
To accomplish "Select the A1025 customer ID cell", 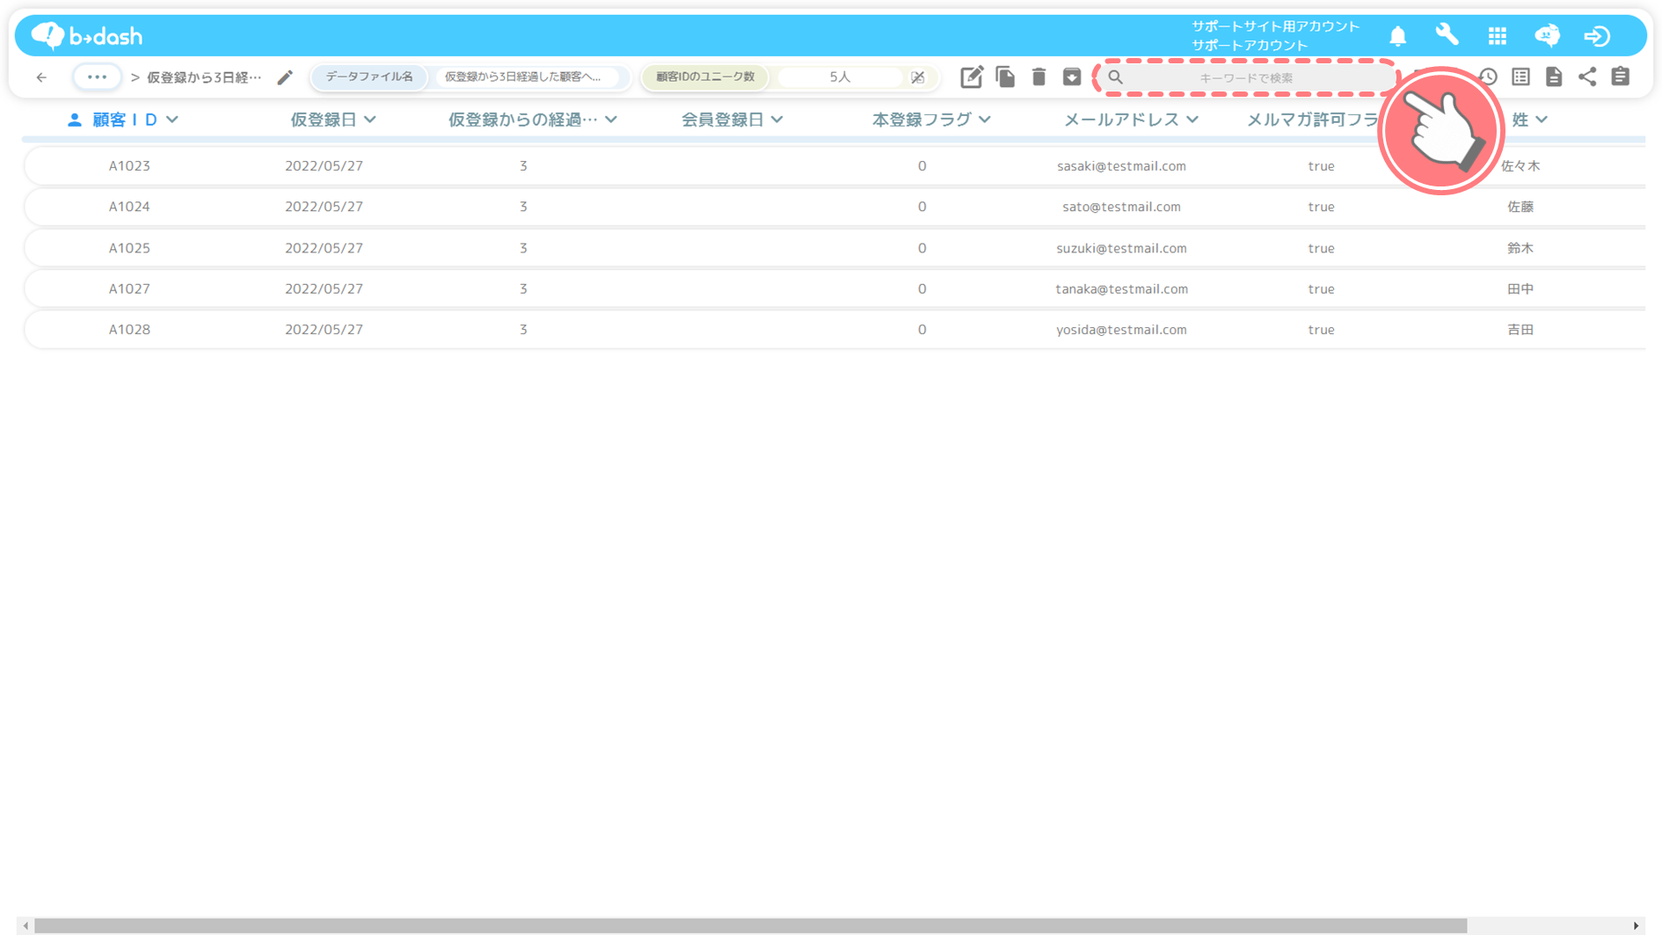I will (x=129, y=248).
